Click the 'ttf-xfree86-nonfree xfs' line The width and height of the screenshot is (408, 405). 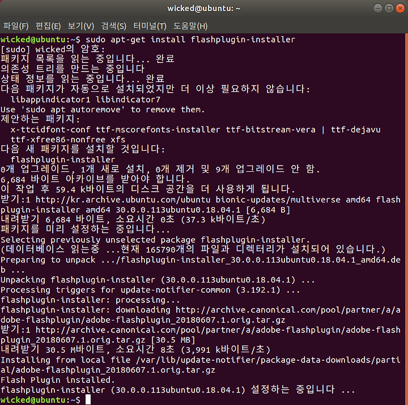pos(68,140)
